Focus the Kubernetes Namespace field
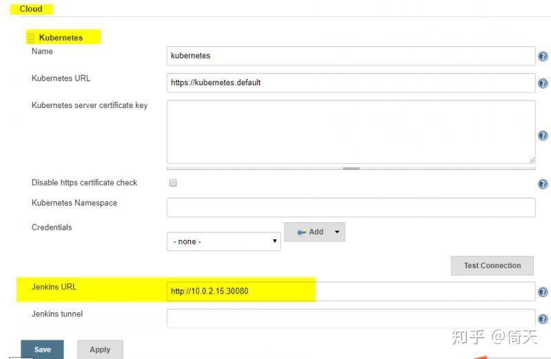This screenshot has height=359, width=551. coord(351,207)
